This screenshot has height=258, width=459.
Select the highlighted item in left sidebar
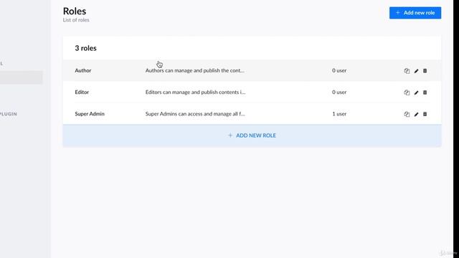click(21, 77)
